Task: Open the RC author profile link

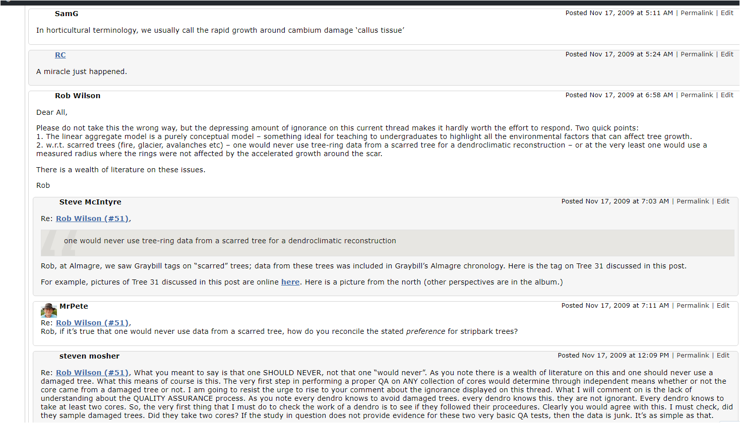Action: 60,55
